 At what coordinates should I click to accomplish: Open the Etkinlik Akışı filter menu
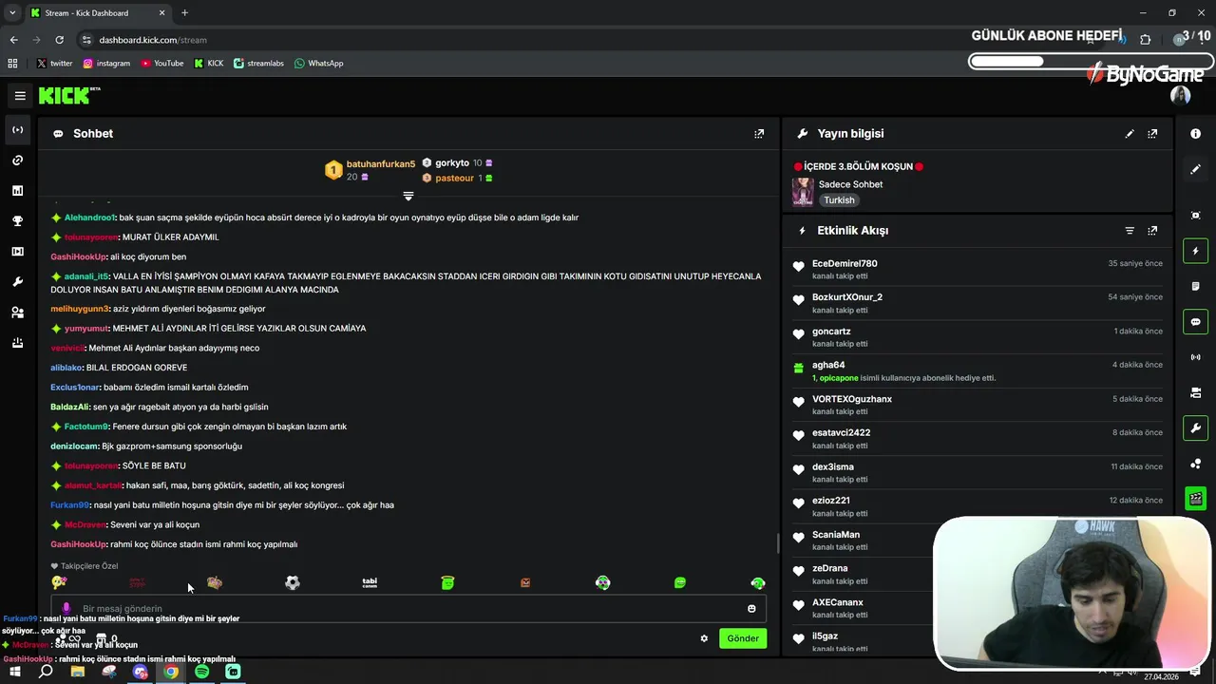click(x=1130, y=231)
